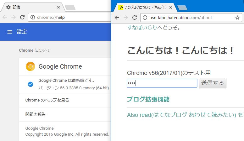Click Google Chrome は最新版です。 status text

pyautogui.click(x=67, y=80)
